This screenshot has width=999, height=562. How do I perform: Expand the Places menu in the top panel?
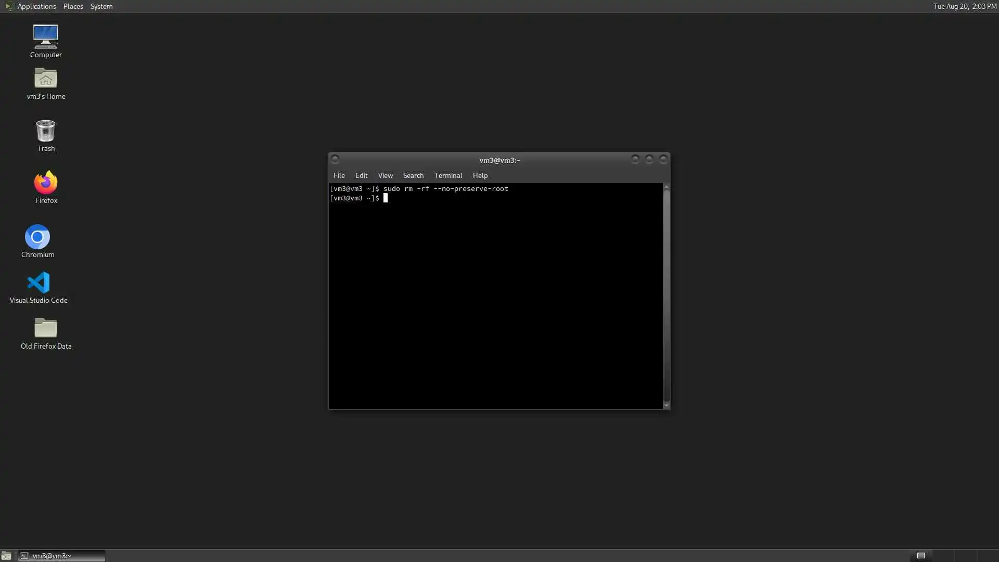coord(73,6)
